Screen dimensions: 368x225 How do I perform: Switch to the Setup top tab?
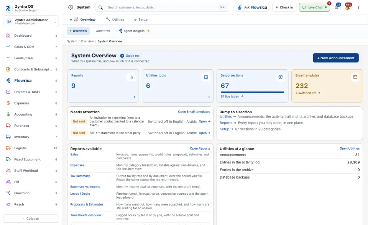[x=141, y=20]
